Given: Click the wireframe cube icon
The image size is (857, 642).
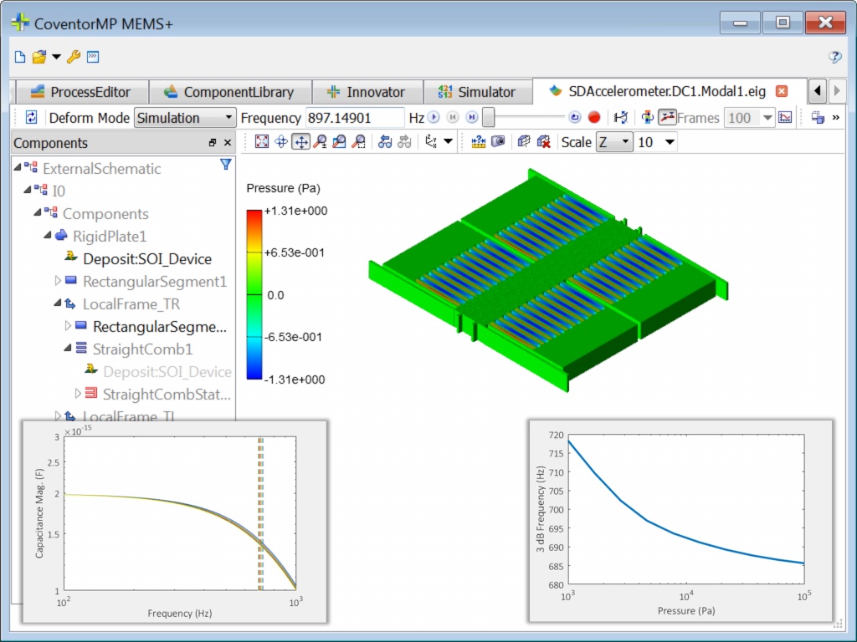Looking at the screenshot, I should [x=524, y=142].
